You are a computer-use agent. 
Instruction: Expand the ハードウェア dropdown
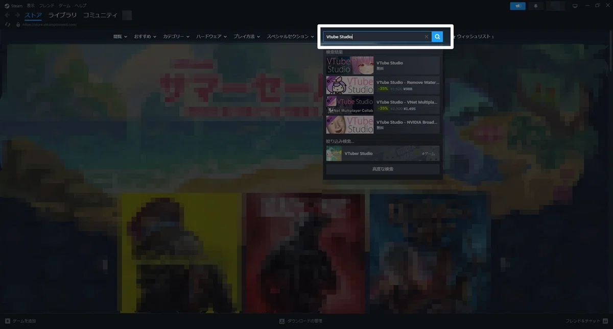(211, 37)
